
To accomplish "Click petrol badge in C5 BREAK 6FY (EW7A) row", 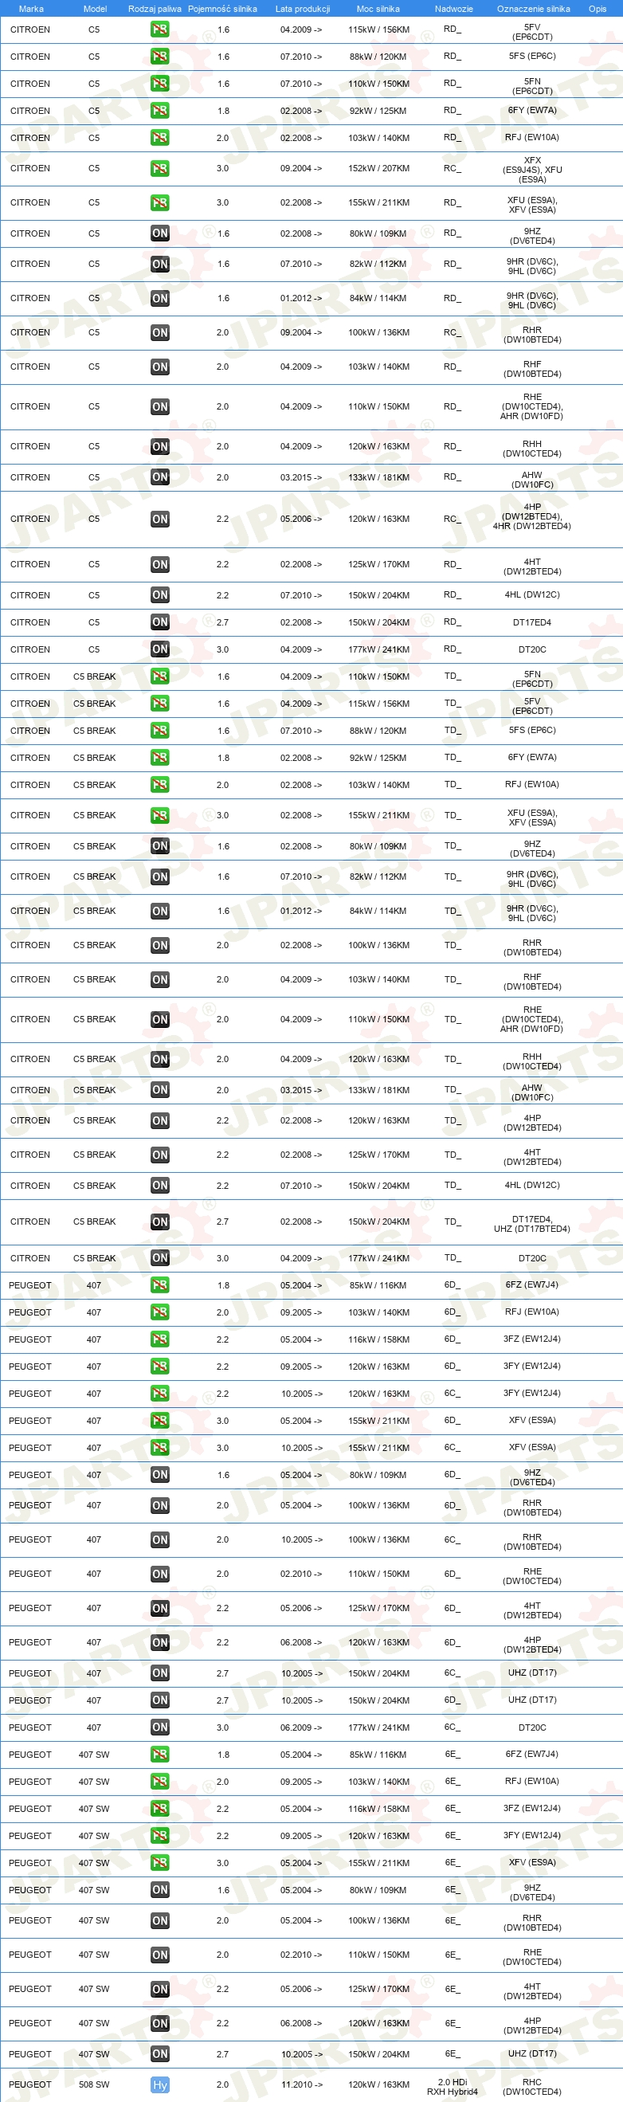I will click(160, 758).
